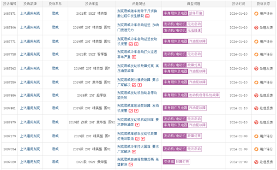Click 发动机启停系统故障 tag in row 1087486

pos(204,95)
